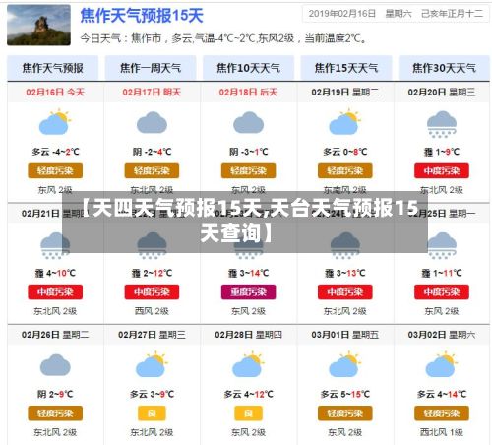Click the 轻度污染 badge under 02月18日
Screen dimensions: 492x445
pyautogui.click(x=248, y=170)
